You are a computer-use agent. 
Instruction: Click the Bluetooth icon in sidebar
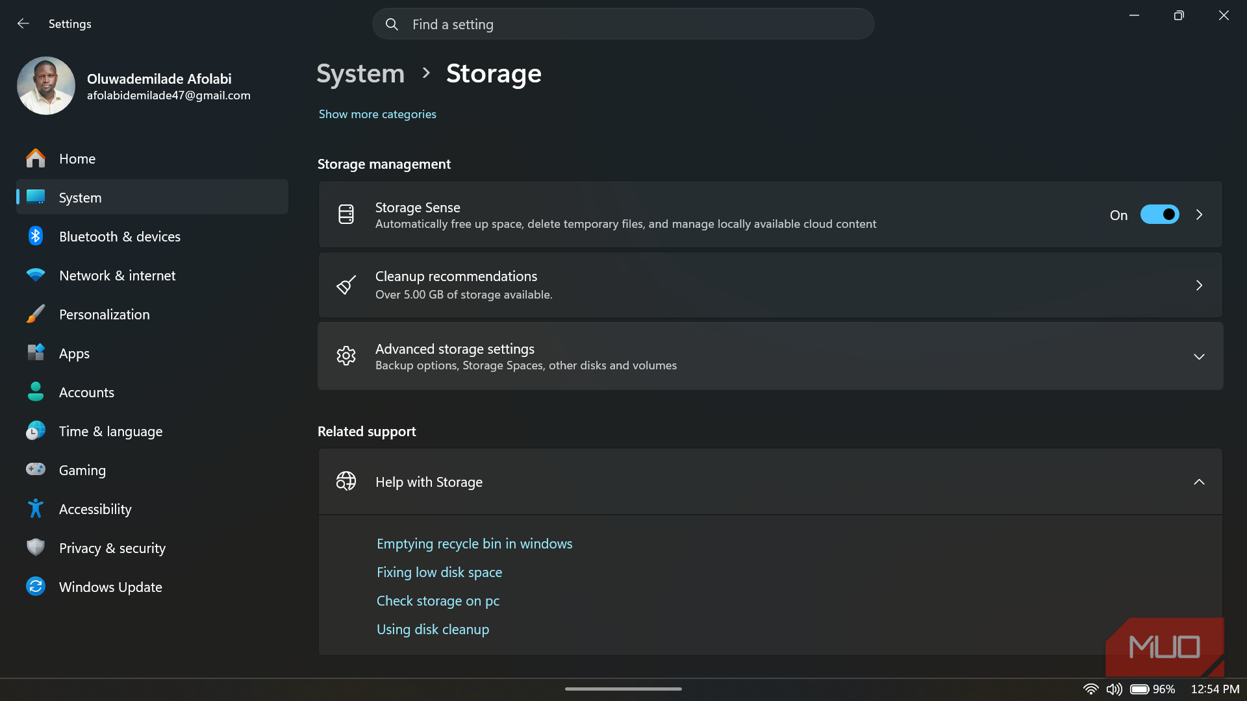[36, 236]
